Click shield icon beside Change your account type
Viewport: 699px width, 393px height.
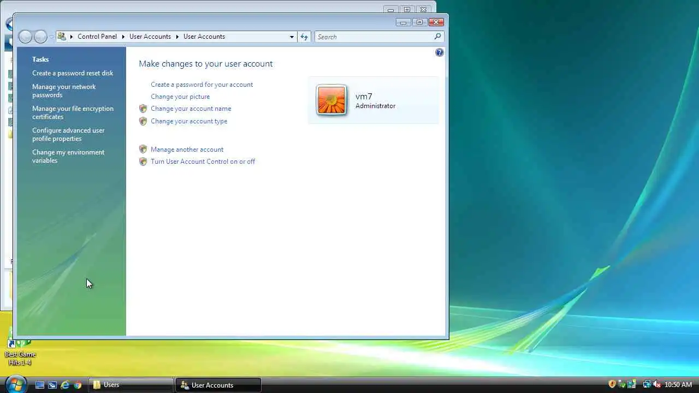click(x=143, y=121)
